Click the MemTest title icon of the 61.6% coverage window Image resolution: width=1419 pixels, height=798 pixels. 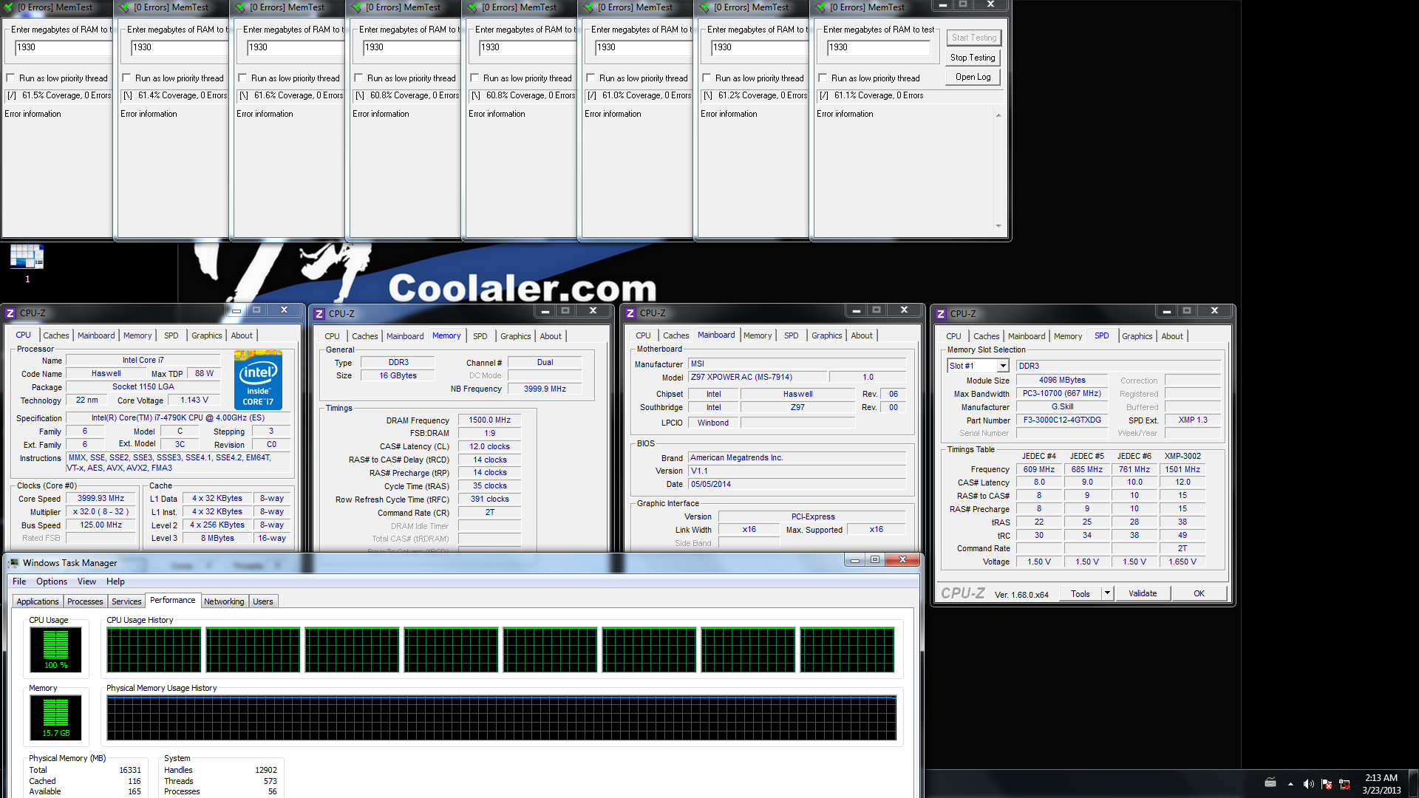click(240, 7)
